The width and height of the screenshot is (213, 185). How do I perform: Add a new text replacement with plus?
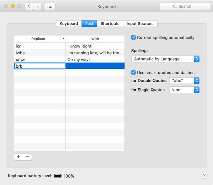(18, 157)
